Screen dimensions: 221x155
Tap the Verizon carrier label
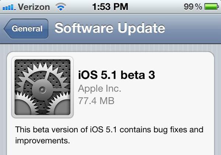pyautogui.click(x=34, y=7)
